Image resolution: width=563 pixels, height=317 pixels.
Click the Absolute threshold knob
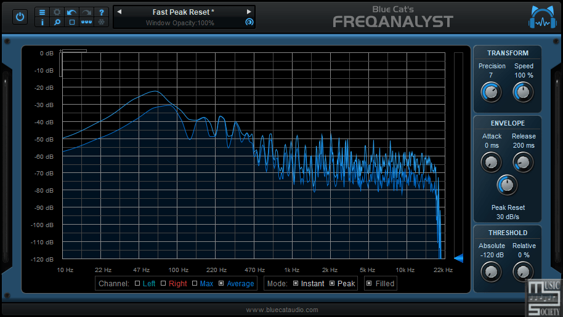pyautogui.click(x=491, y=271)
